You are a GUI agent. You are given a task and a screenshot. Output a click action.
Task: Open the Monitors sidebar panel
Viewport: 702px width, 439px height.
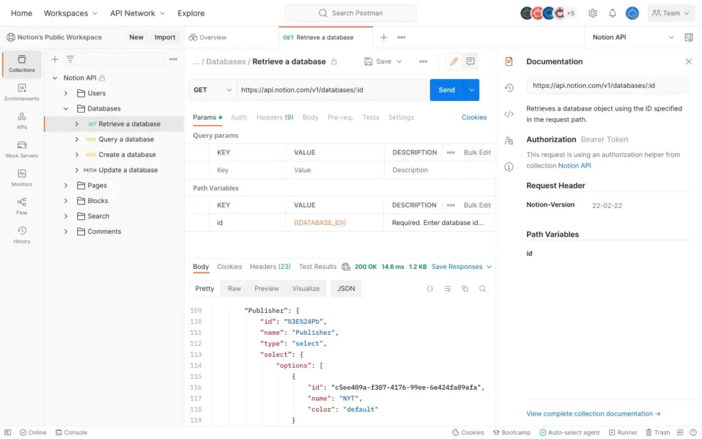coord(21,178)
